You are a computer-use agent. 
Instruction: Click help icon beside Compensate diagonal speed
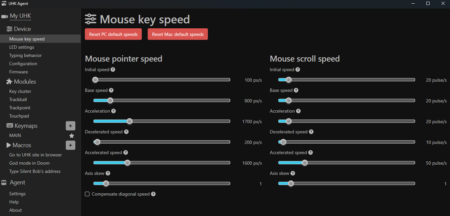[x=153, y=194]
